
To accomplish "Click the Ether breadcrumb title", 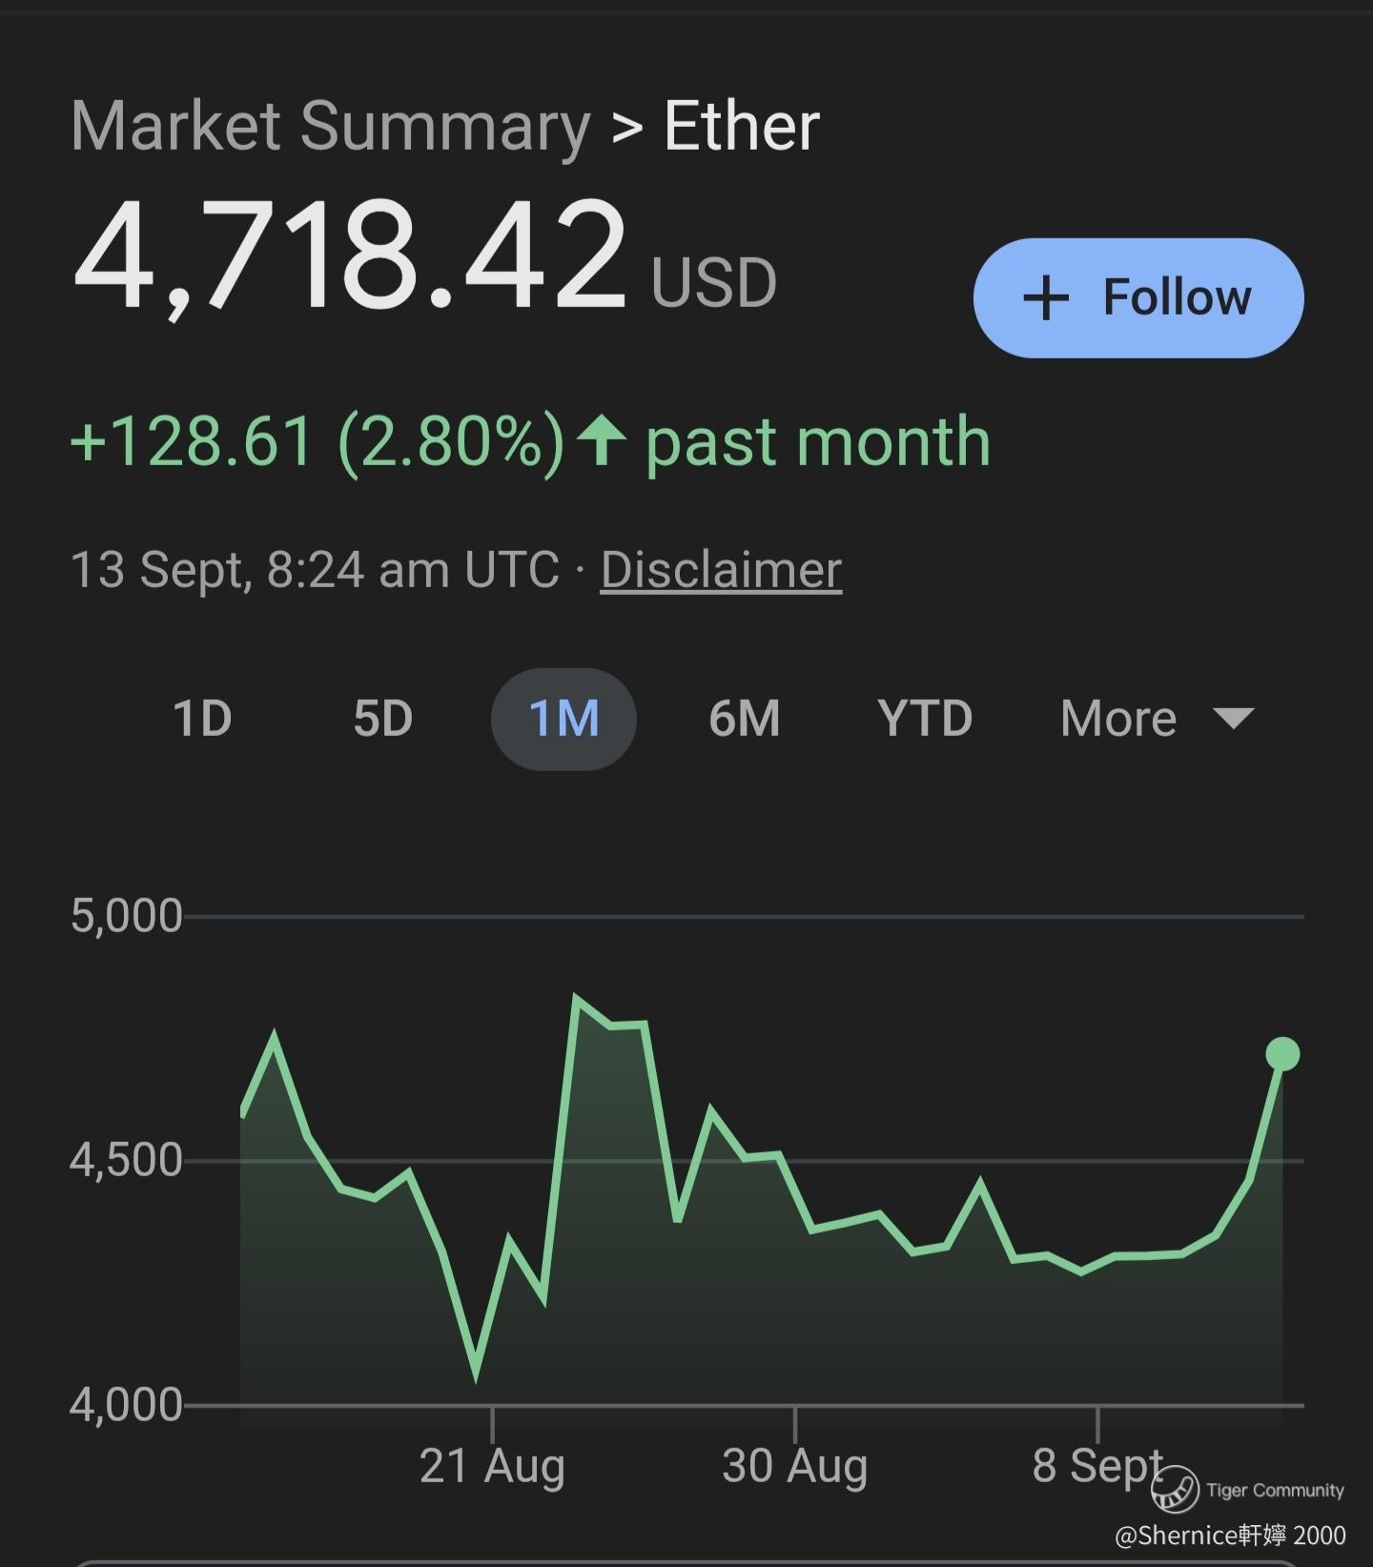I will (742, 126).
